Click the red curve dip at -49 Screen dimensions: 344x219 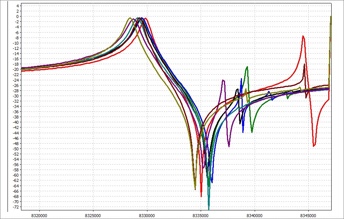(314, 145)
